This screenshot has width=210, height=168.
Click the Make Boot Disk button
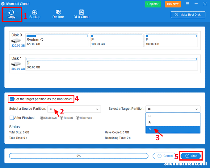[188, 14]
